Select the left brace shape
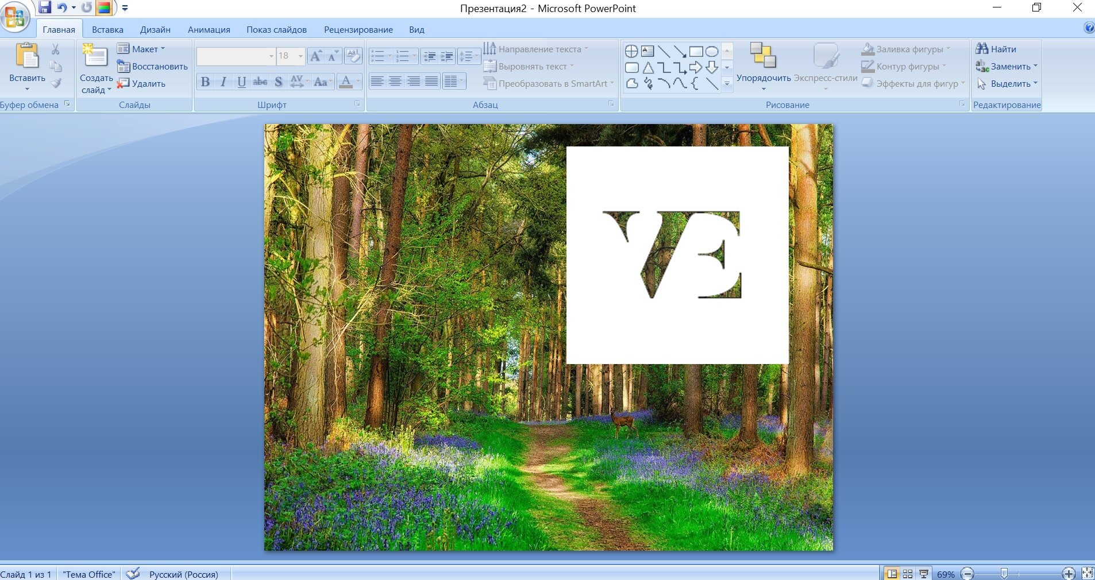1095x580 pixels. click(696, 83)
